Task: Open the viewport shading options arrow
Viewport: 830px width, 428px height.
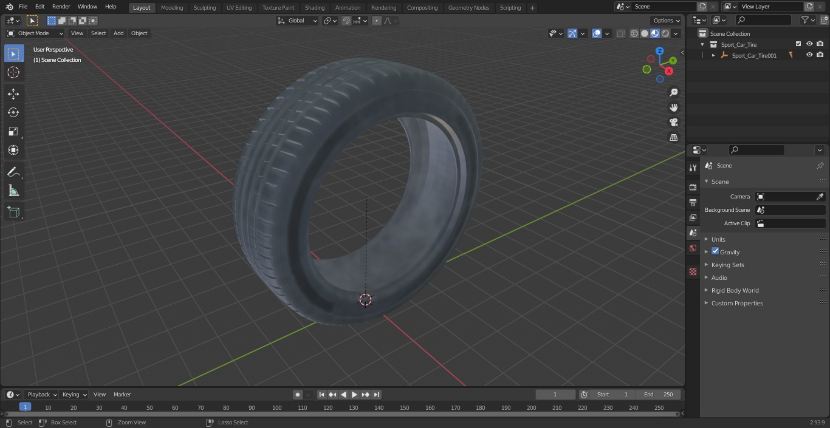Action: coord(676,33)
